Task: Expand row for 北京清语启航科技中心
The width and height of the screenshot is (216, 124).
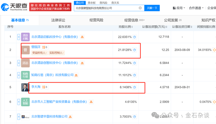Action: tap(19, 37)
